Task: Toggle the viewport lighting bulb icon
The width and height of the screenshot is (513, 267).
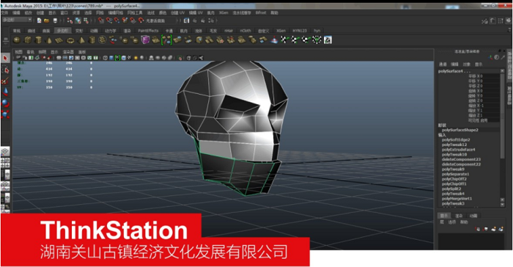Action: pyautogui.click(x=136, y=58)
